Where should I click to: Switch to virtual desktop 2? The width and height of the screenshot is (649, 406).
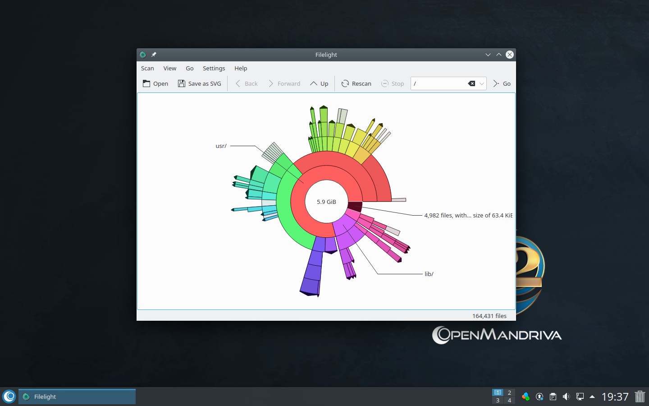click(x=509, y=392)
